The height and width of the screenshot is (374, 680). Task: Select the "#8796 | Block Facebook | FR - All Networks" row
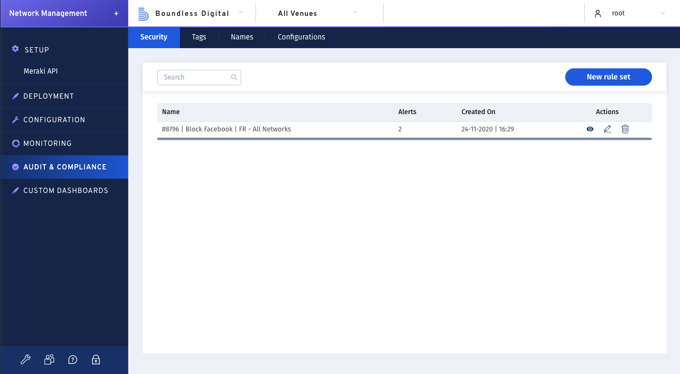click(404, 129)
